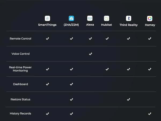Screen dimensions: 161x121
Task: Click SmartThings Remote Control checkmark
Action: click(47, 39)
